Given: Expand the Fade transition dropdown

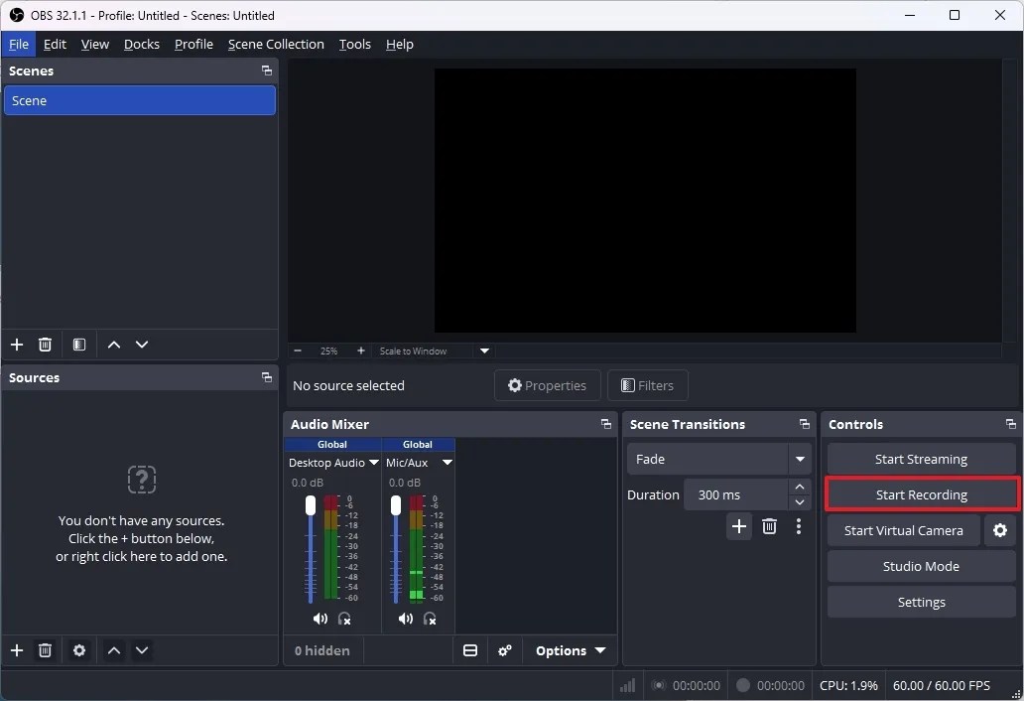Looking at the screenshot, I should [x=800, y=460].
